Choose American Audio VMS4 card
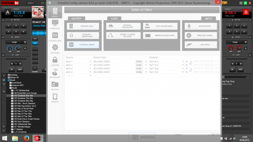This screenshot has width=253, height=142. tap(160, 35)
